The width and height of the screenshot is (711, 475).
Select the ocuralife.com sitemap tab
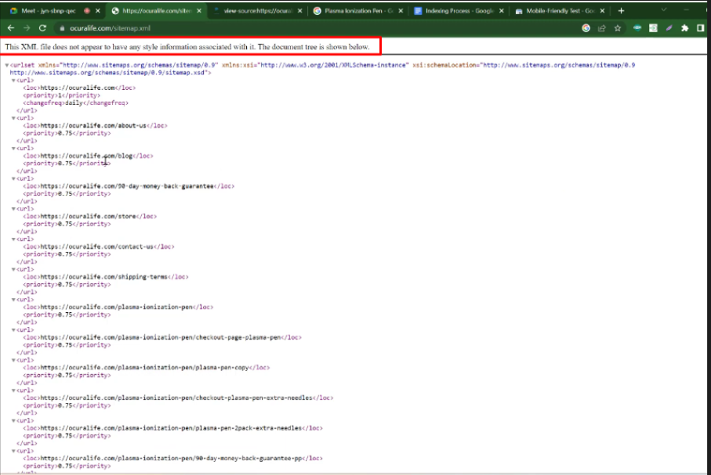[157, 10]
